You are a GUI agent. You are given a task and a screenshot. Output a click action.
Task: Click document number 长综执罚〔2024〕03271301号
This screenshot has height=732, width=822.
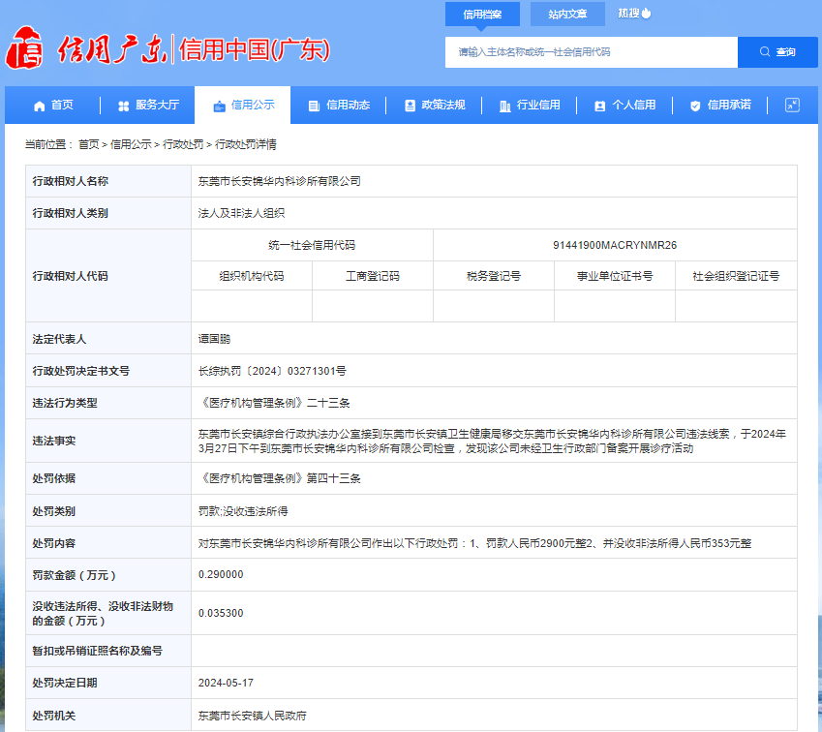click(x=272, y=371)
